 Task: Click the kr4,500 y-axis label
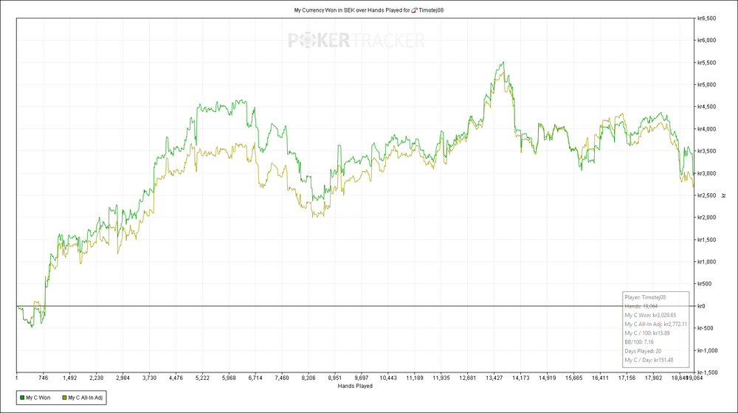point(706,107)
